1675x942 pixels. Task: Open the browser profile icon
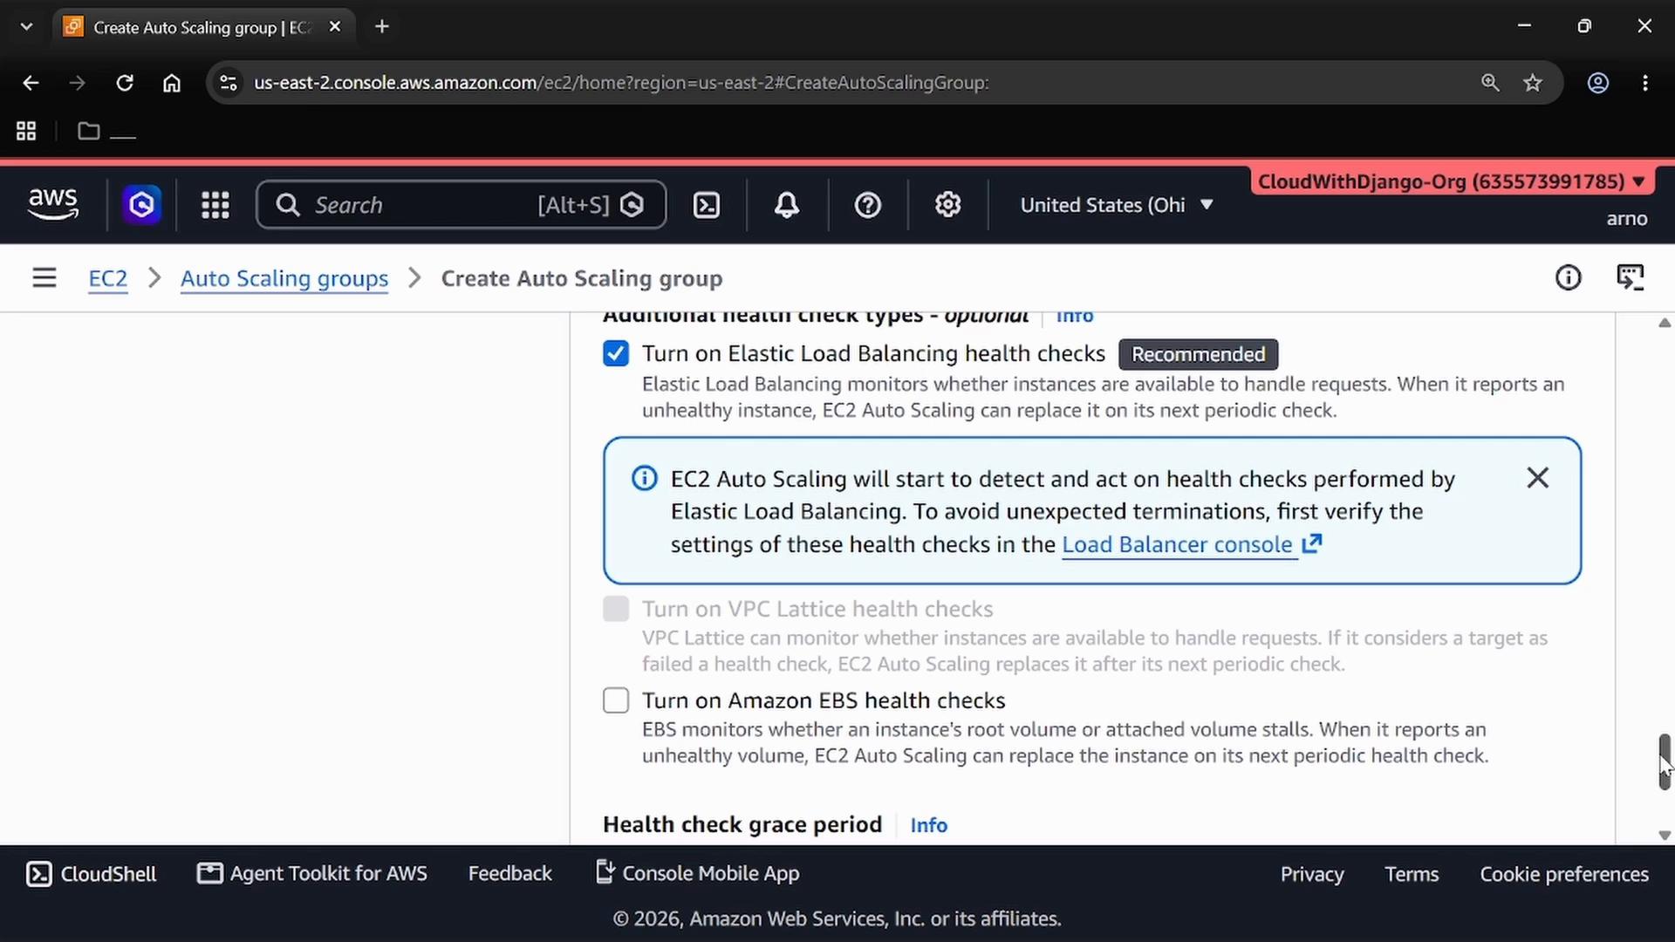pos(1598,83)
